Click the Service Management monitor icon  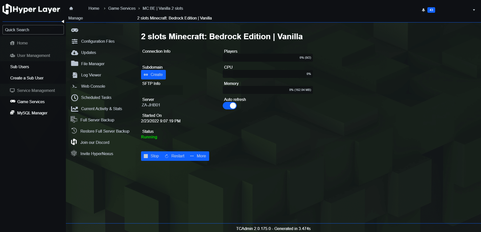click(12, 90)
